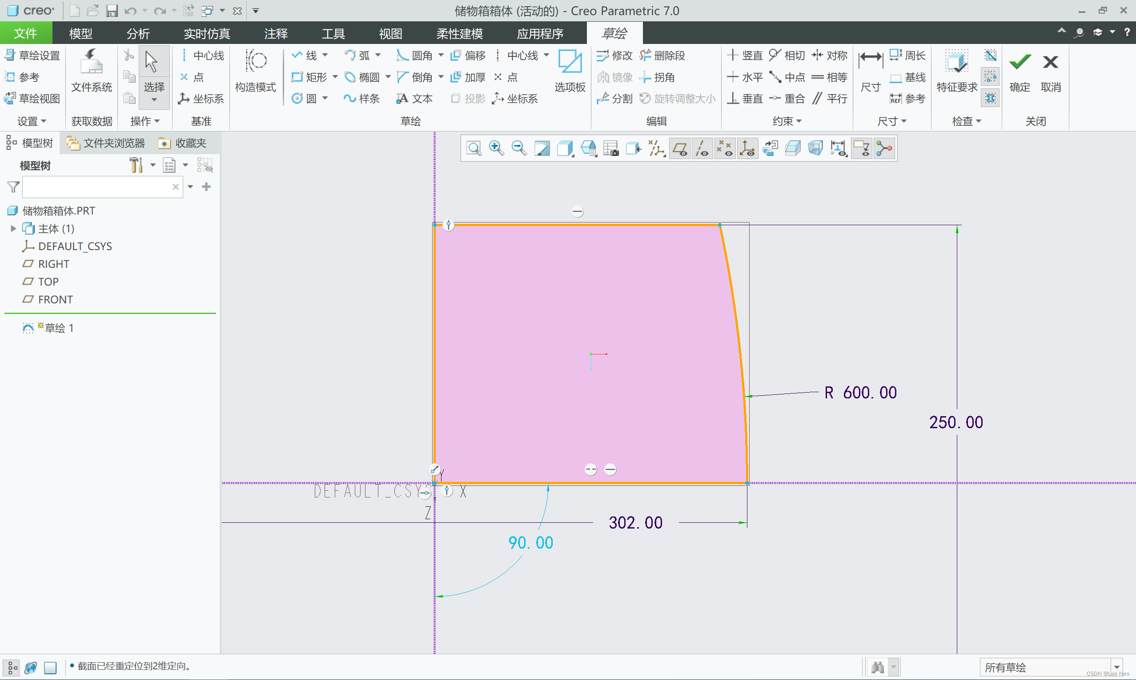Click the 尺寸 dimension tool
Viewport: 1136px width, 680px height.
coord(871,71)
